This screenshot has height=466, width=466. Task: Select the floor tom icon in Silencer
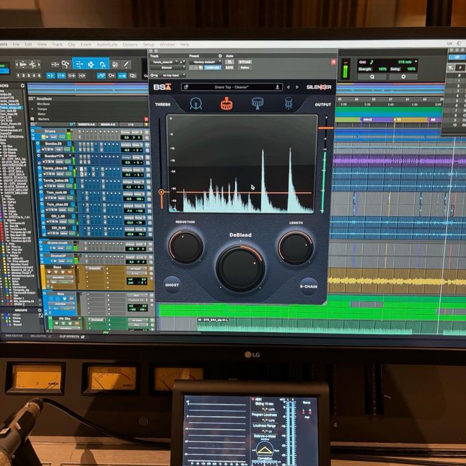coord(288,103)
